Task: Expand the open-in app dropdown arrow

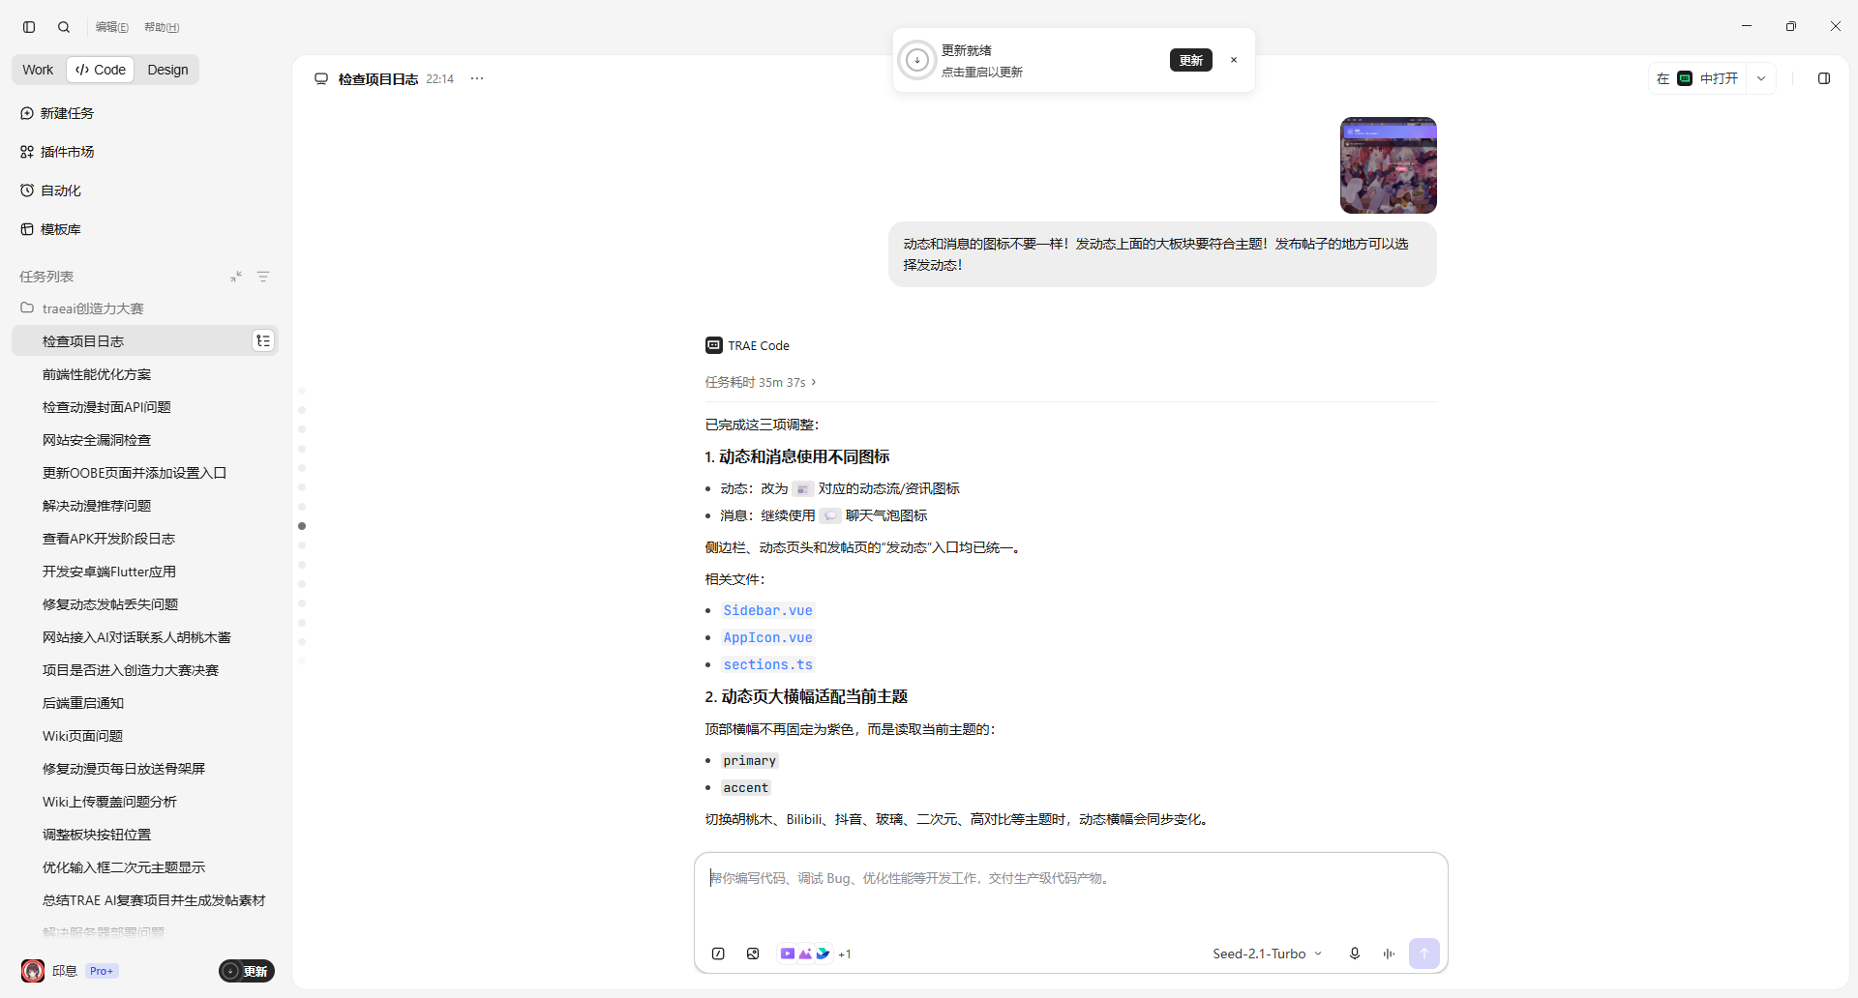Action: click(1761, 78)
